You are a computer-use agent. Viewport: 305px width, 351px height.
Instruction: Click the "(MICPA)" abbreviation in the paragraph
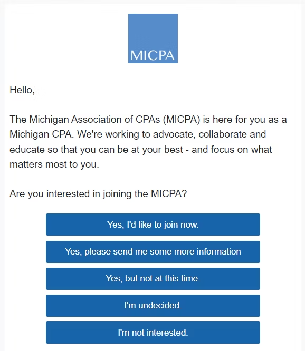coord(182,120)
